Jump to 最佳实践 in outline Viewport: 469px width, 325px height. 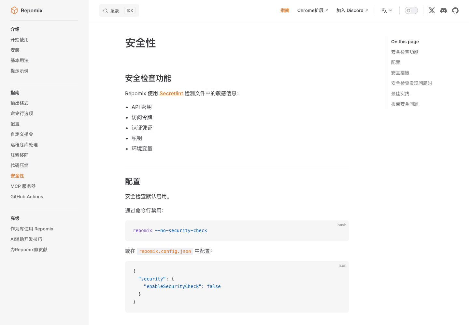coord(400,94)
